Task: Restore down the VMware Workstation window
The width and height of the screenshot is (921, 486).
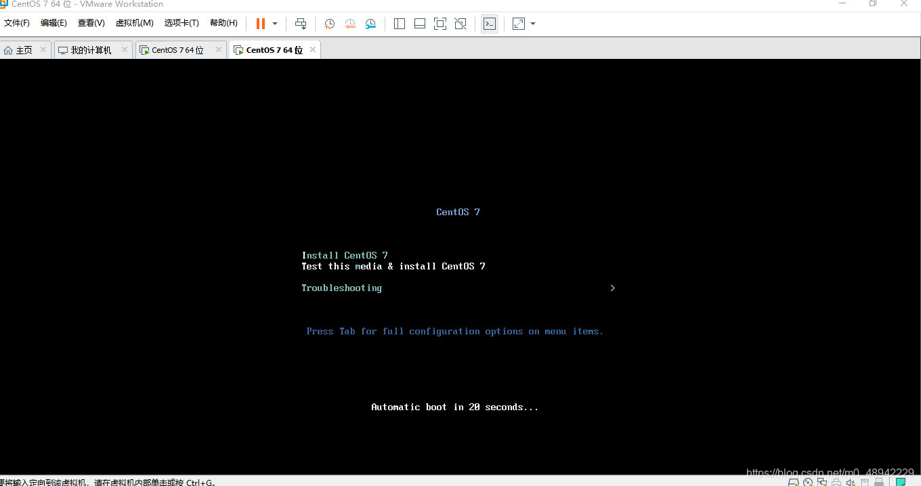Action: click(873, 3)
